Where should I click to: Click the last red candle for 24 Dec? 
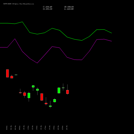(x=68, y=92)
